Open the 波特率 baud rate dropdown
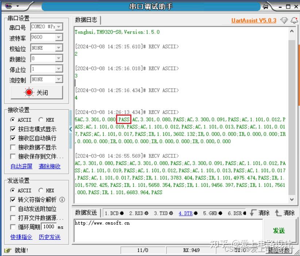This screenshot has height=256, width=300. (58, 37)
